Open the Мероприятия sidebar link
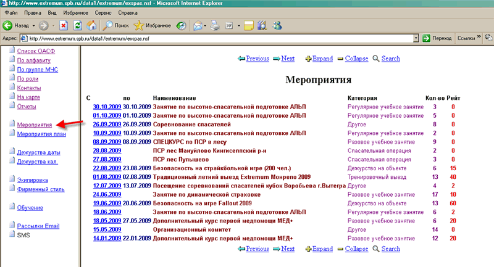Viewport: 494px width, 267px height. (35, 125)
